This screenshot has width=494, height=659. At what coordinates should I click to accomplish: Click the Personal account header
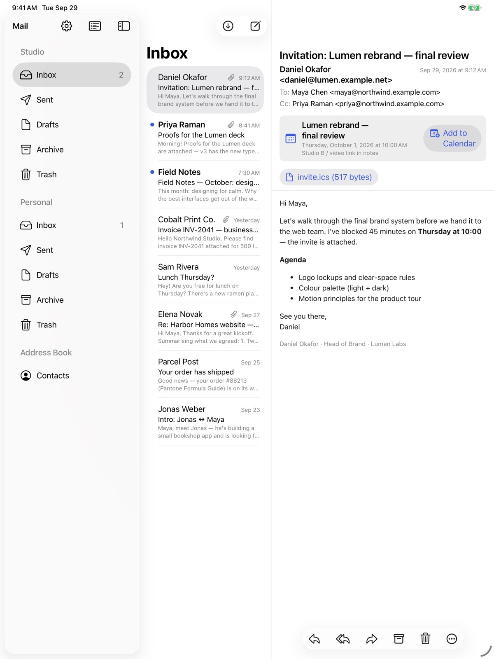pyautogui.click(x=36, y=202)
